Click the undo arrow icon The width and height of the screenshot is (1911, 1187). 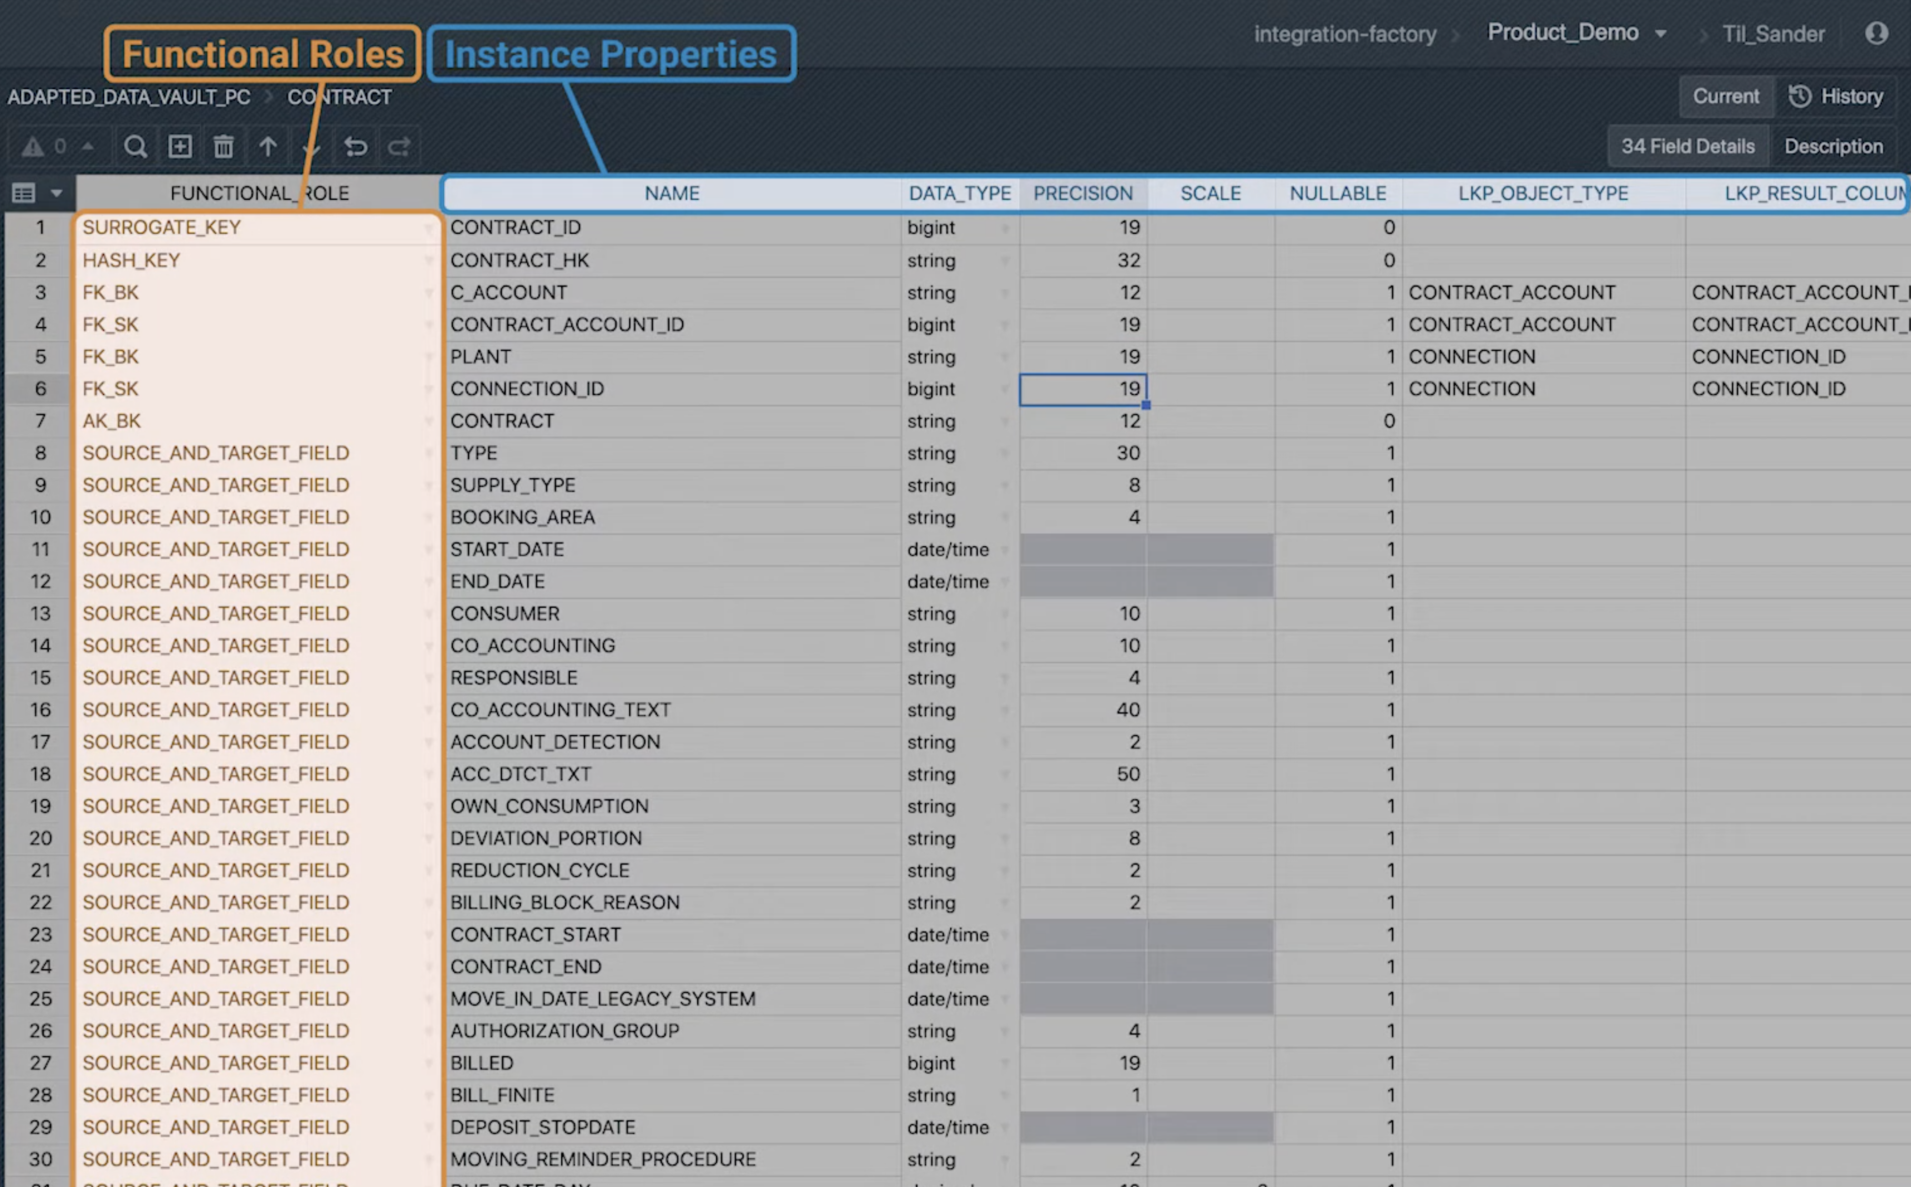point(355,147)
